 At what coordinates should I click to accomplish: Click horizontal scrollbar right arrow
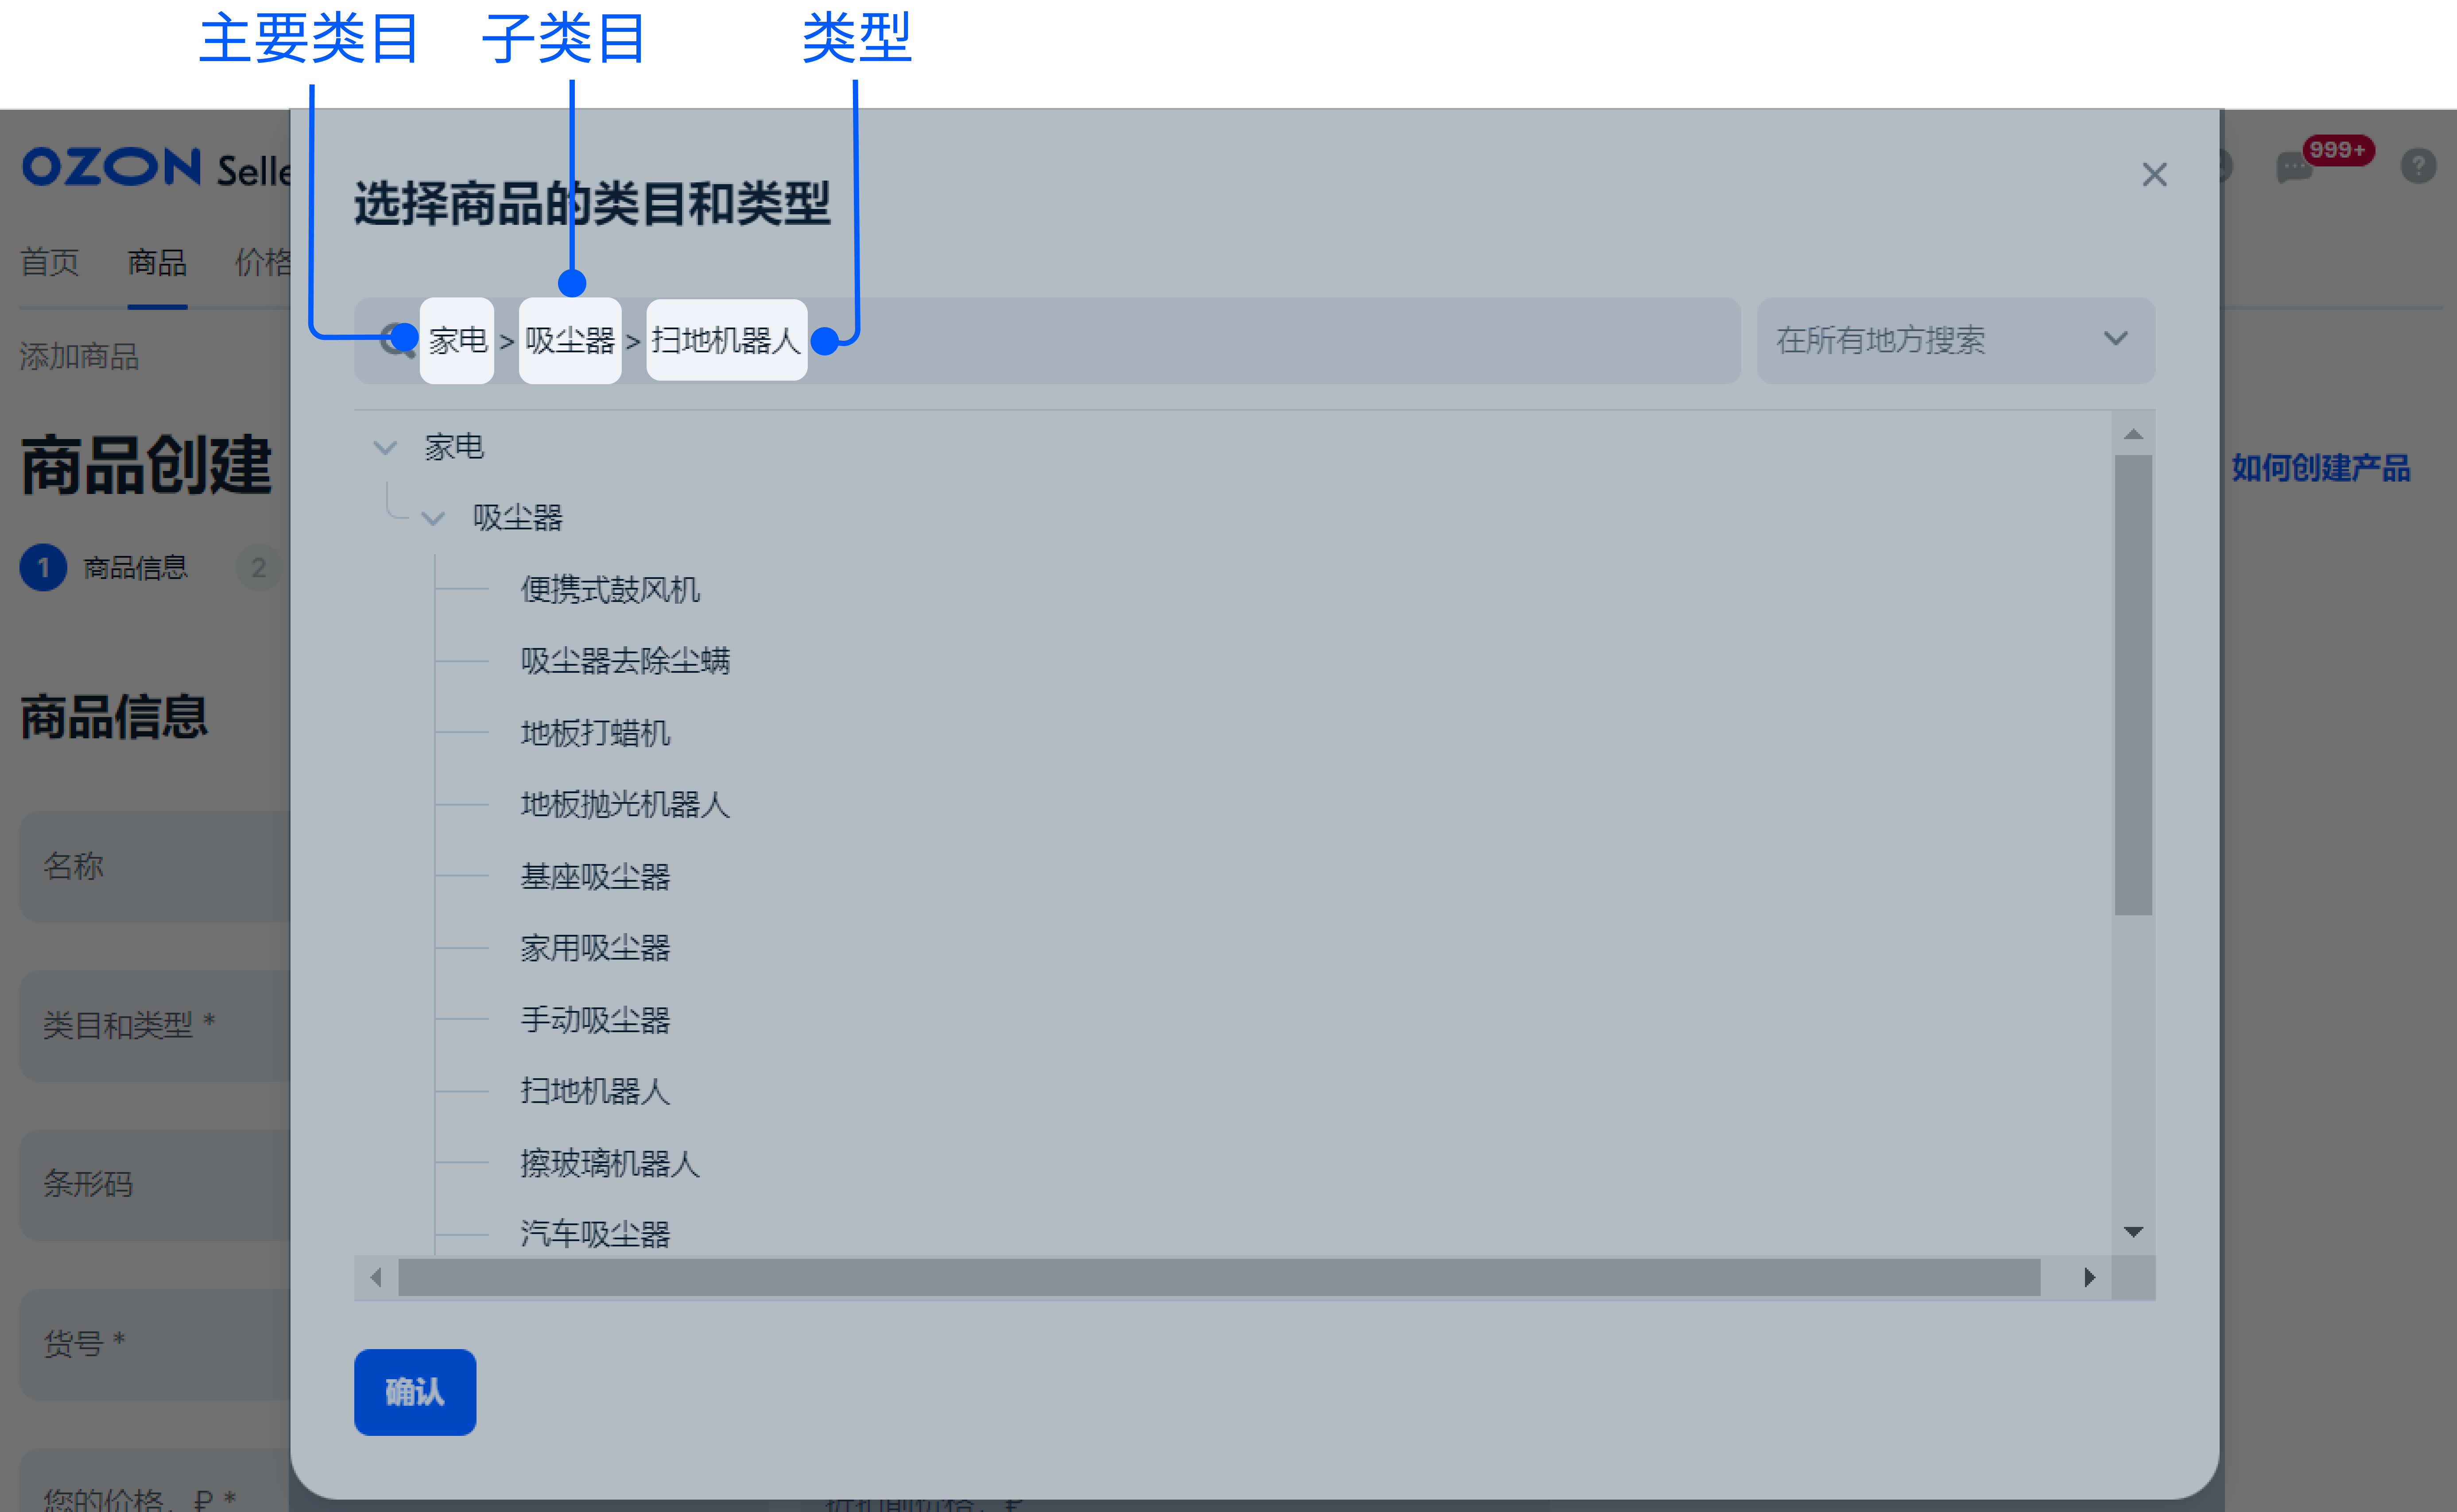coord(2089,1277)
